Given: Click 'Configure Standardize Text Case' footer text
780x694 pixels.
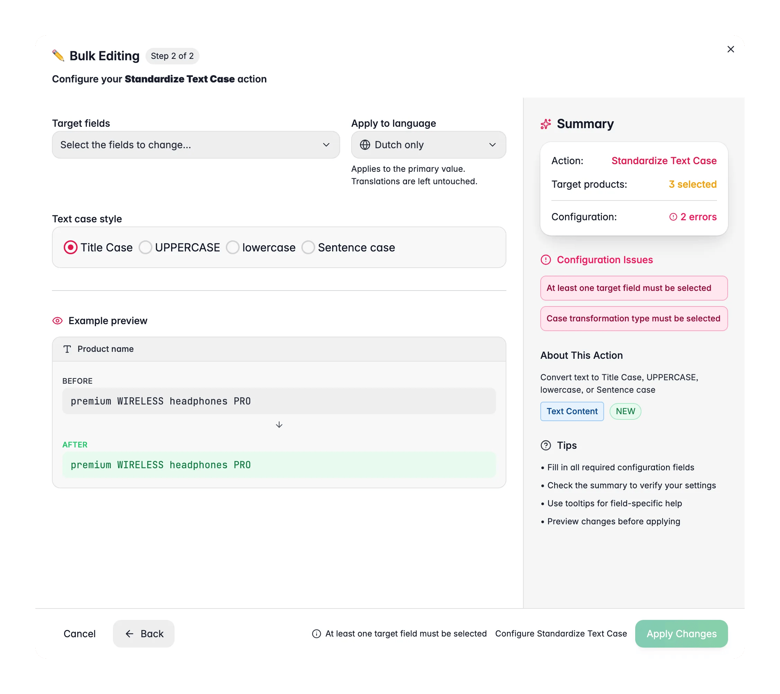Looking at the screenshot, I should [x=561, y=634].
